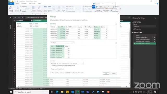Click the page icon beside PriceTable dropdown
The width and height of the screenshot is (167, 94).
point(116,43)
